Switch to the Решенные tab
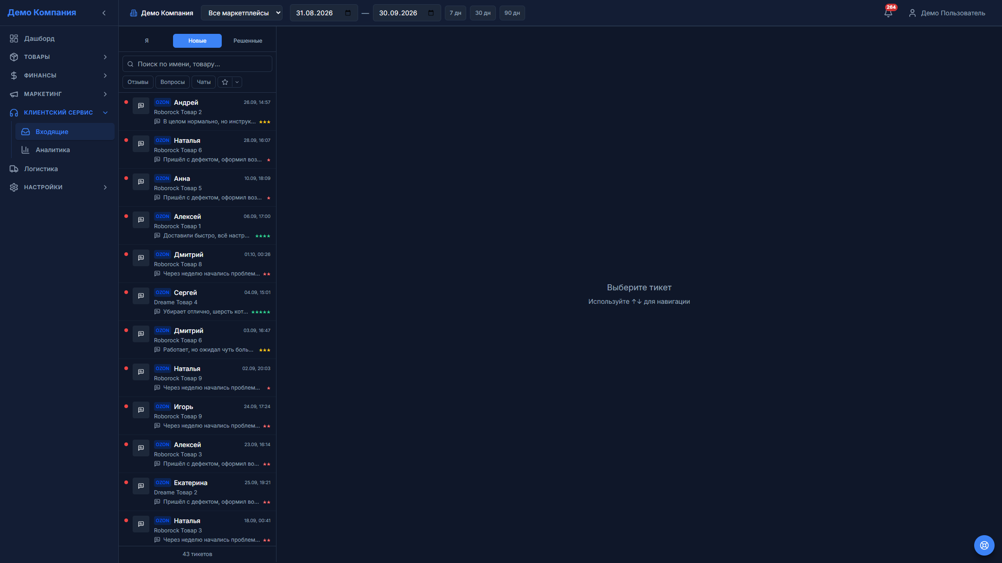 click(248, 41)
